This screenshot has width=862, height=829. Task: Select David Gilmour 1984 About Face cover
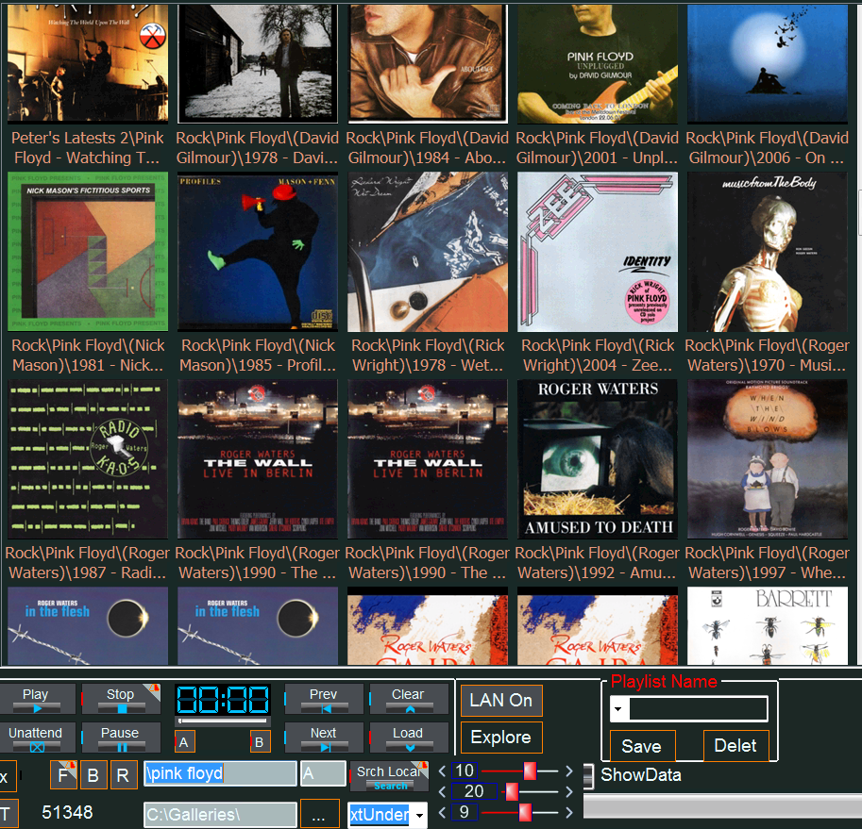(x=428, y=62)
